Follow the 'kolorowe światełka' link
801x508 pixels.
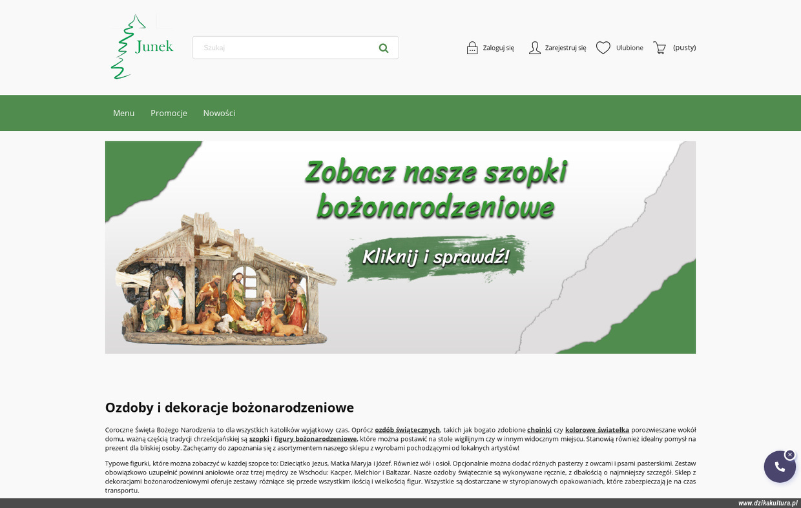[x=597, y=430]
